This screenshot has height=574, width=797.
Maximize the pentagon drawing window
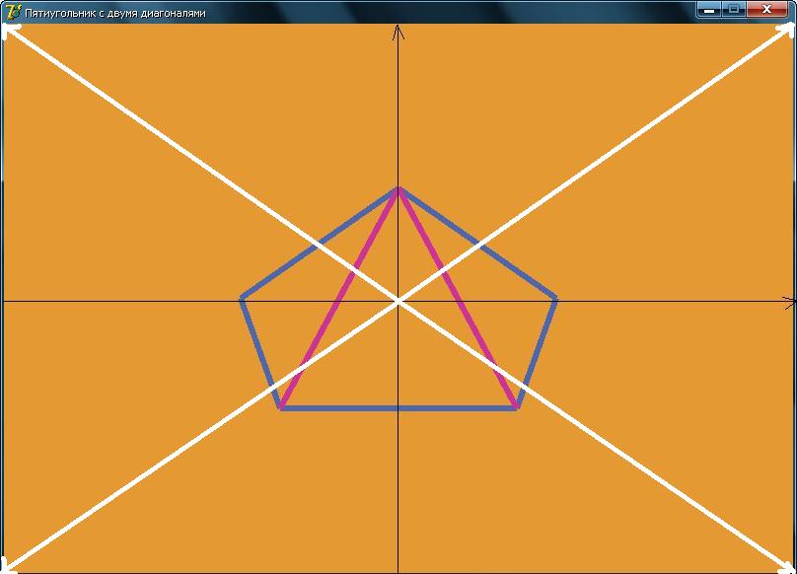(734, 10)
